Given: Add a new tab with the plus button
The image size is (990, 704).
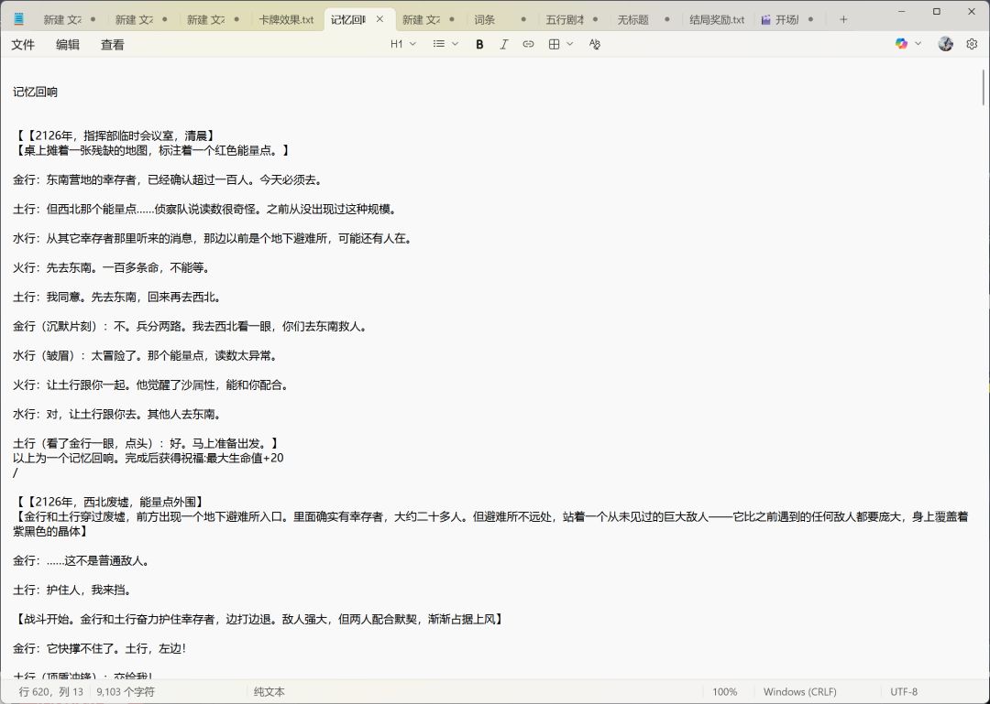Looking at the screenshot, I should [843, 19].
